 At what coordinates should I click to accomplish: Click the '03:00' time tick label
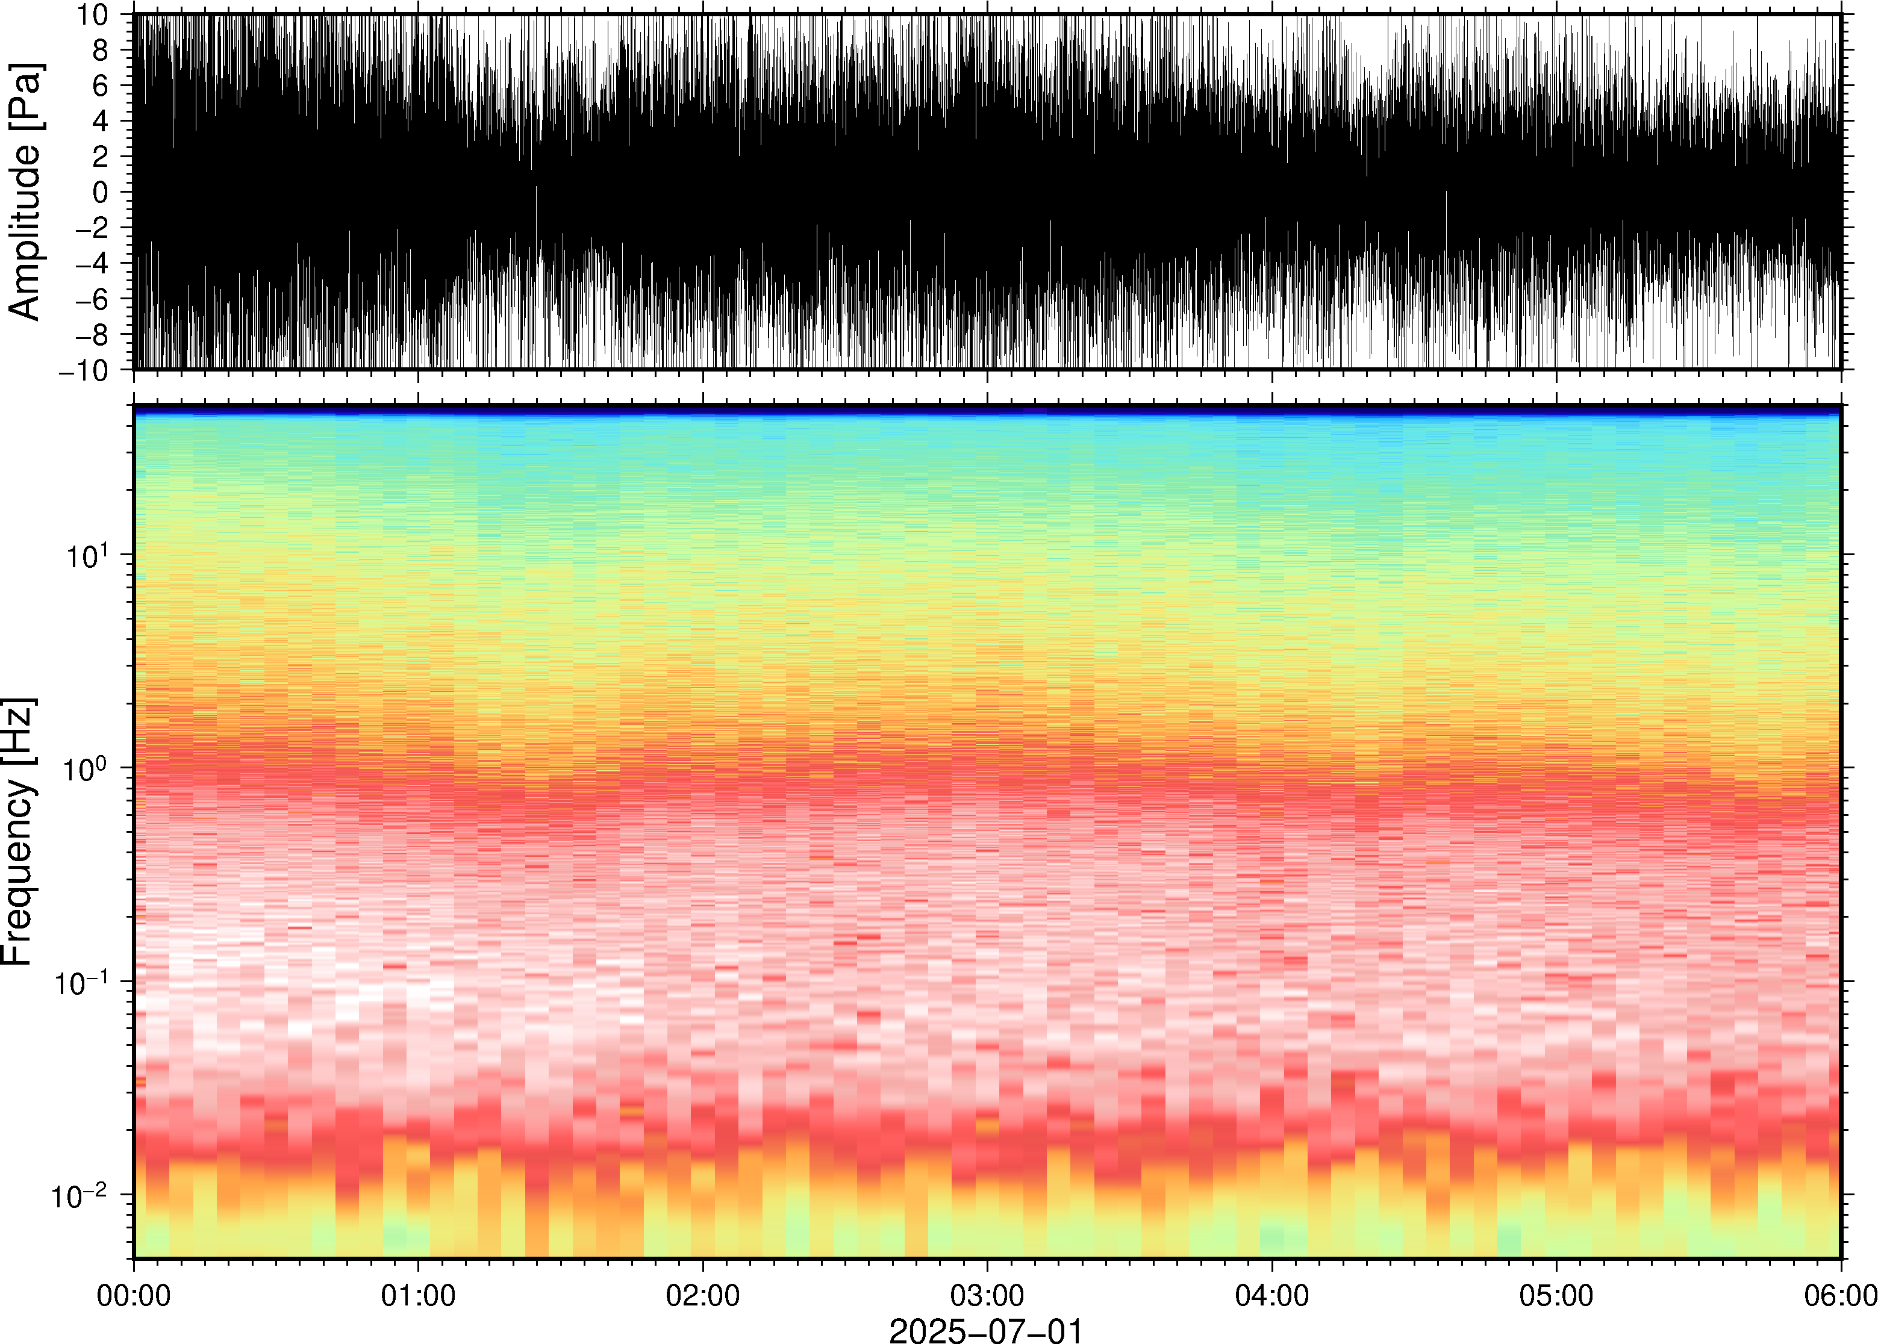point(987,1295)
